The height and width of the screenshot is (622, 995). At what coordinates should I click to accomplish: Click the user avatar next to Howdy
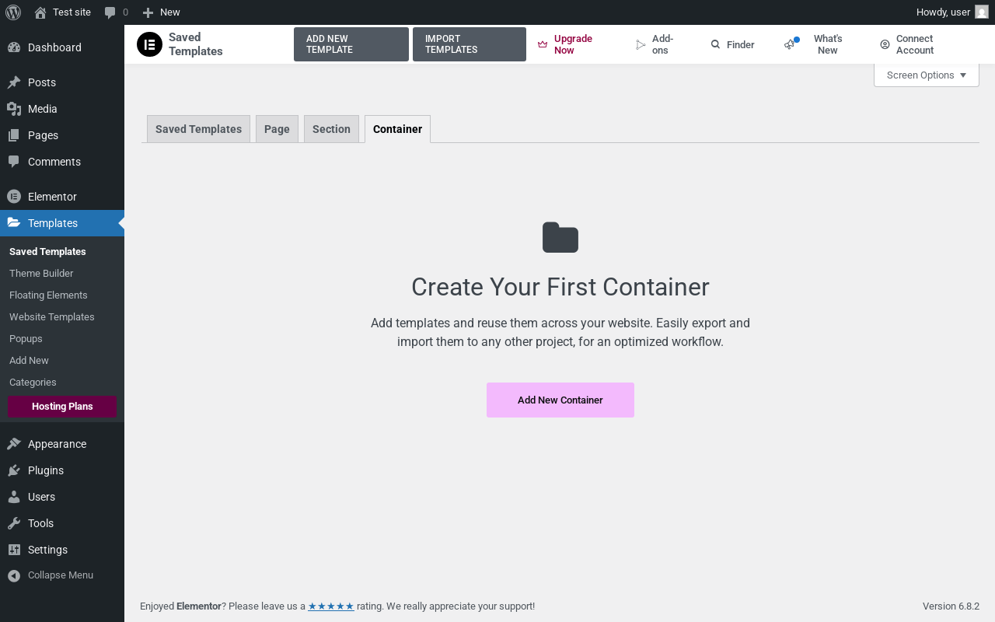click(x=982, y=12)
